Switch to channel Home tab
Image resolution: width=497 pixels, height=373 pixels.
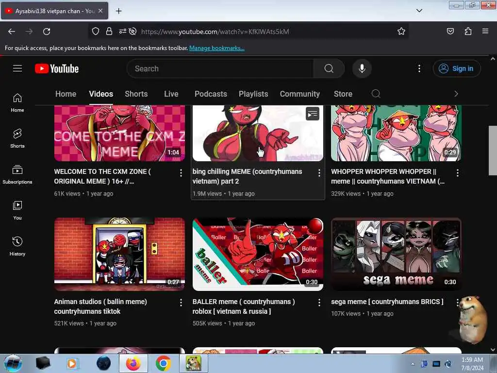pyautogui.click(x=66, y=94)
